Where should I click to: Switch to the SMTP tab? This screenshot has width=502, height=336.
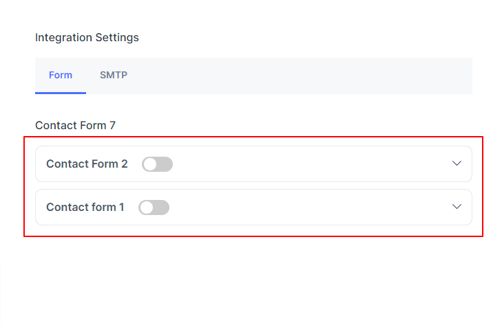(x=114, y=75)
